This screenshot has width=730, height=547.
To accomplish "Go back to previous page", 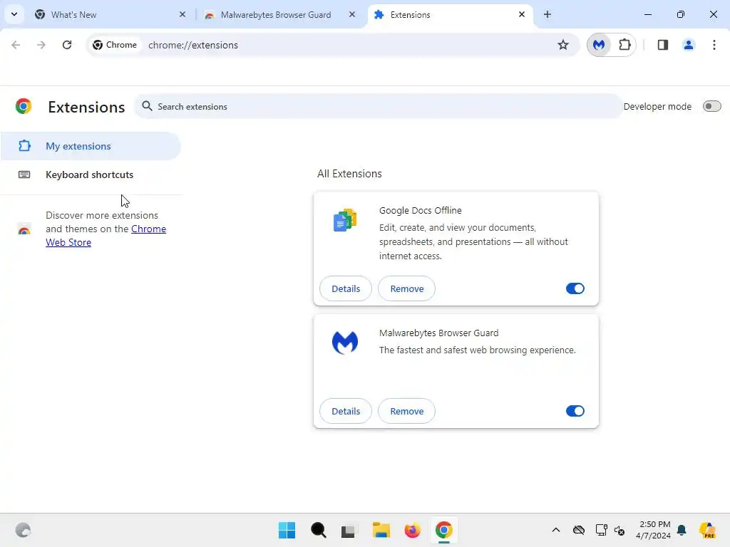I will click(16, 45).
